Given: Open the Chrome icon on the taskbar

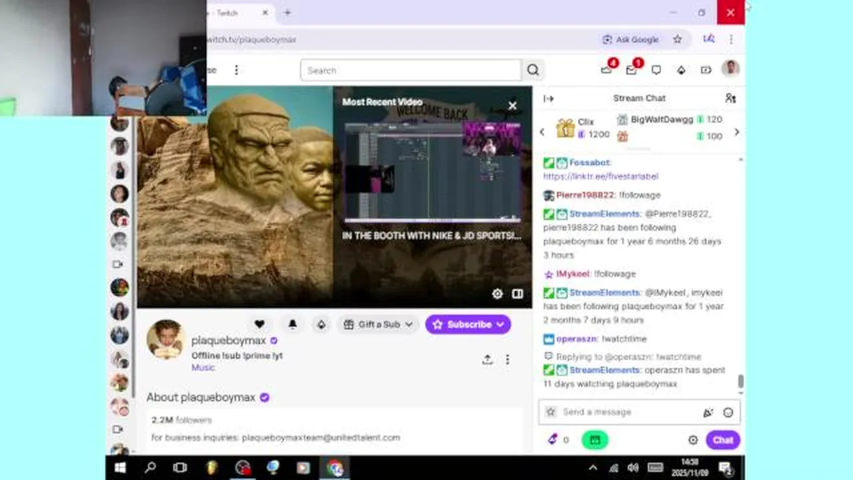Looking at the screenshot, I should [x=335, y=468].
